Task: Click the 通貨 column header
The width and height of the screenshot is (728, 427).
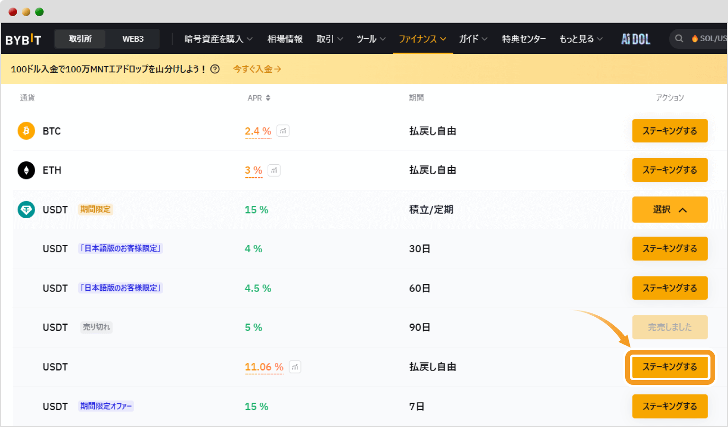Action: tap(27, 98)
